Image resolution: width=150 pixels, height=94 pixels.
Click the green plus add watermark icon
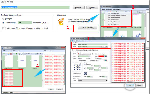(4, 54)
